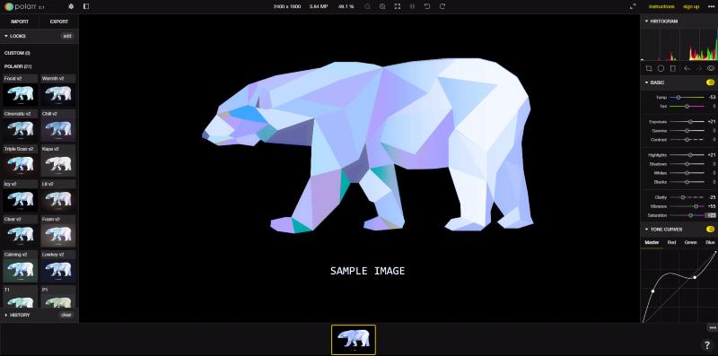Select the crop tool icon

[x=649, y=68]
